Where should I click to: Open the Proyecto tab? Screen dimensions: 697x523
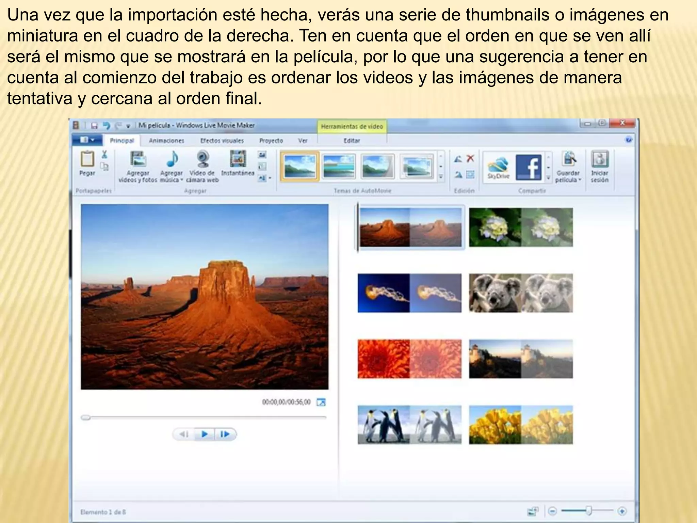(x=271, y=141)
